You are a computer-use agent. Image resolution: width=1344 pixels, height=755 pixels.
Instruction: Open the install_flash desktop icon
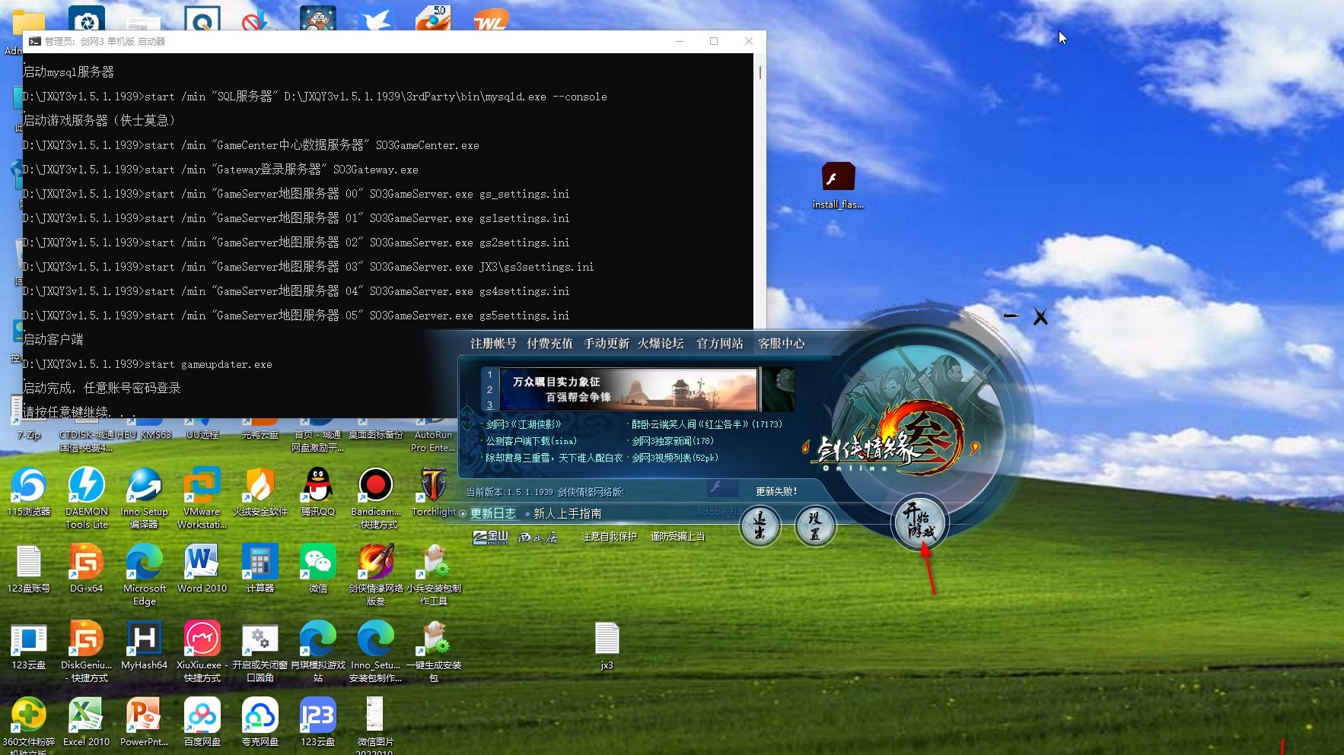(838, 186)
